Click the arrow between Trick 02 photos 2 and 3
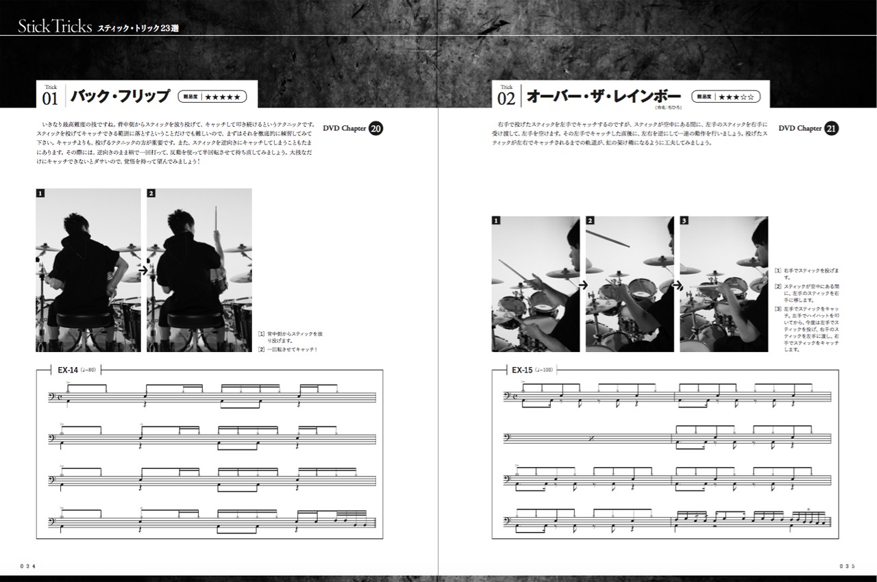Screen dimensions: 877x582 (x=676, y=285)
